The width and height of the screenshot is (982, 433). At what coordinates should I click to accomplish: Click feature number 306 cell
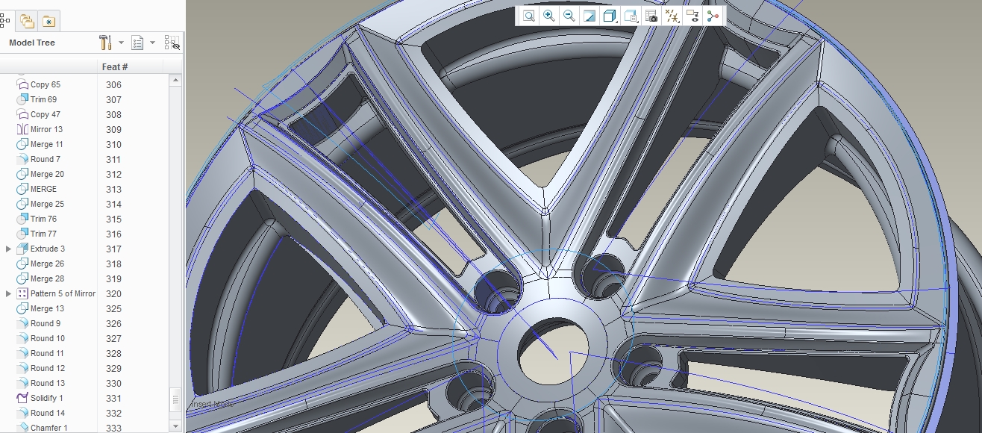click(x=113, y=84)
